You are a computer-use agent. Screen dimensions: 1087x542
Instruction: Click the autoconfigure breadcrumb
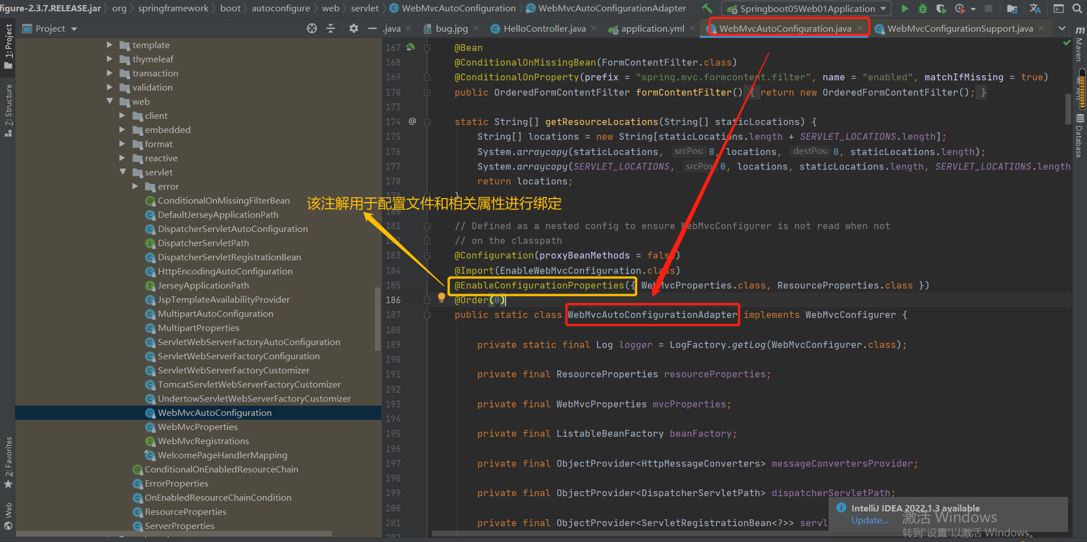281,8
